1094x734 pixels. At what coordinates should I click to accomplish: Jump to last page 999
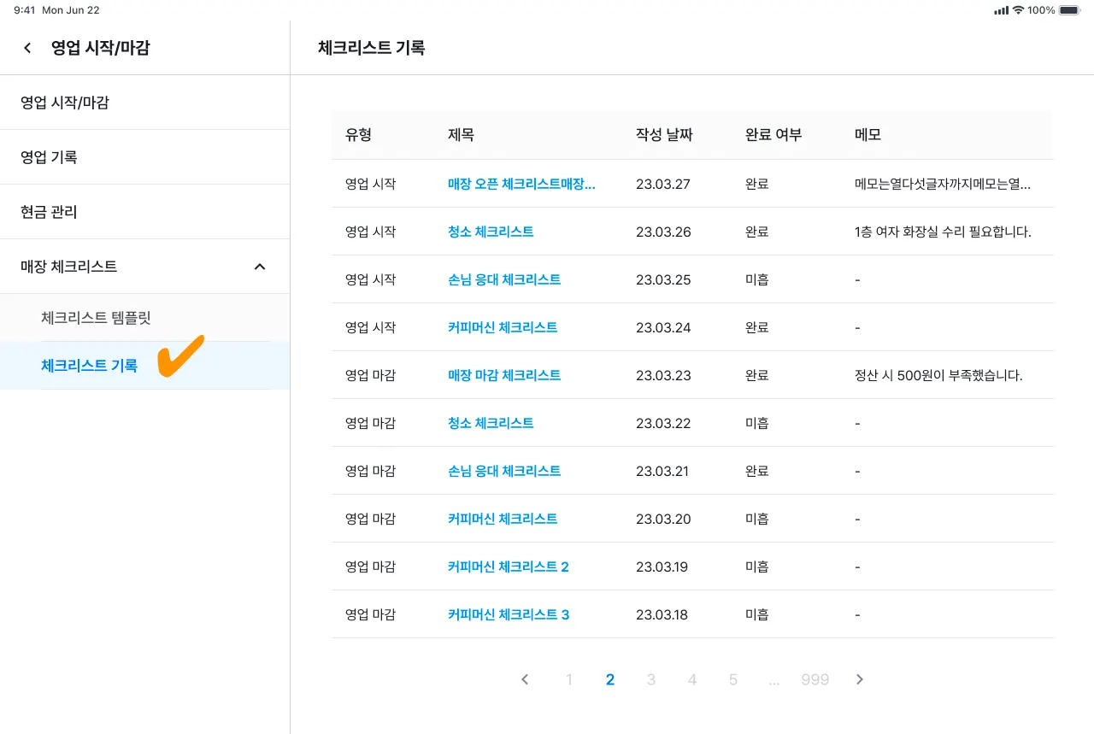point(815,679)
